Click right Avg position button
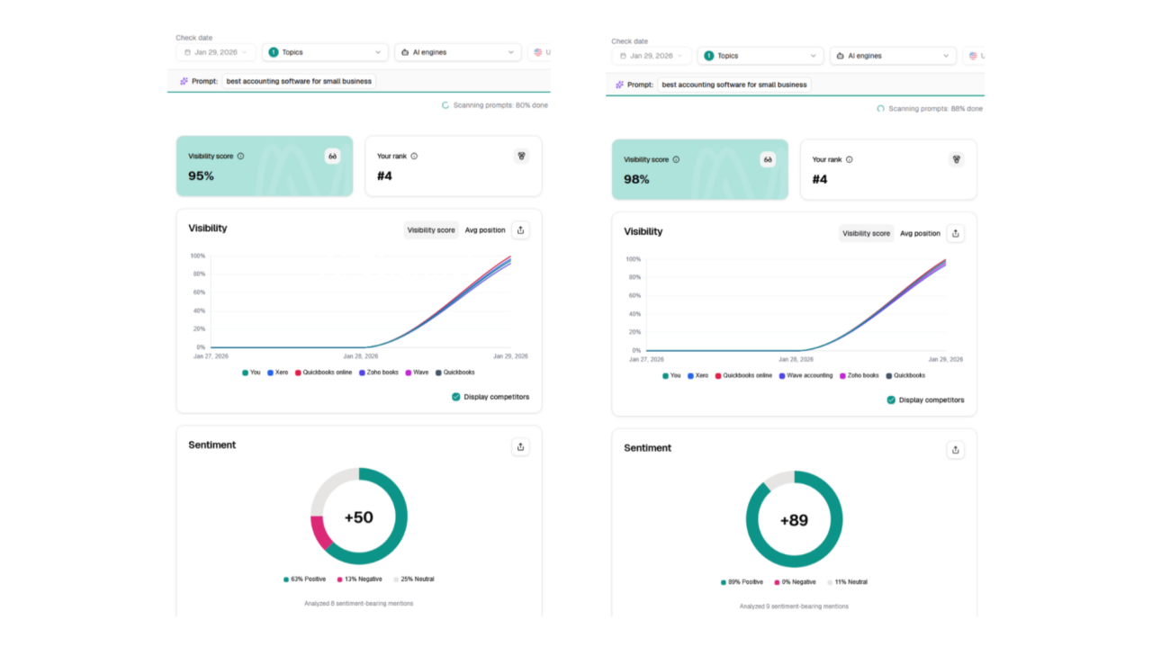 point(920,233)
